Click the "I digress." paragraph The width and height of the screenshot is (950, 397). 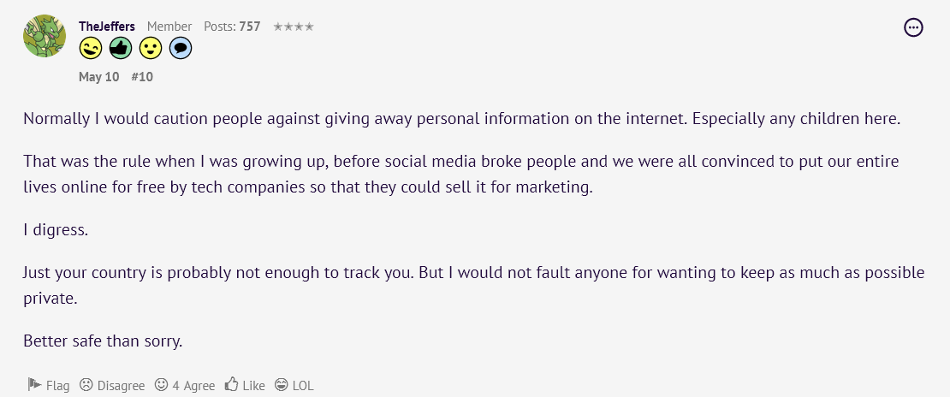point(56,231)
